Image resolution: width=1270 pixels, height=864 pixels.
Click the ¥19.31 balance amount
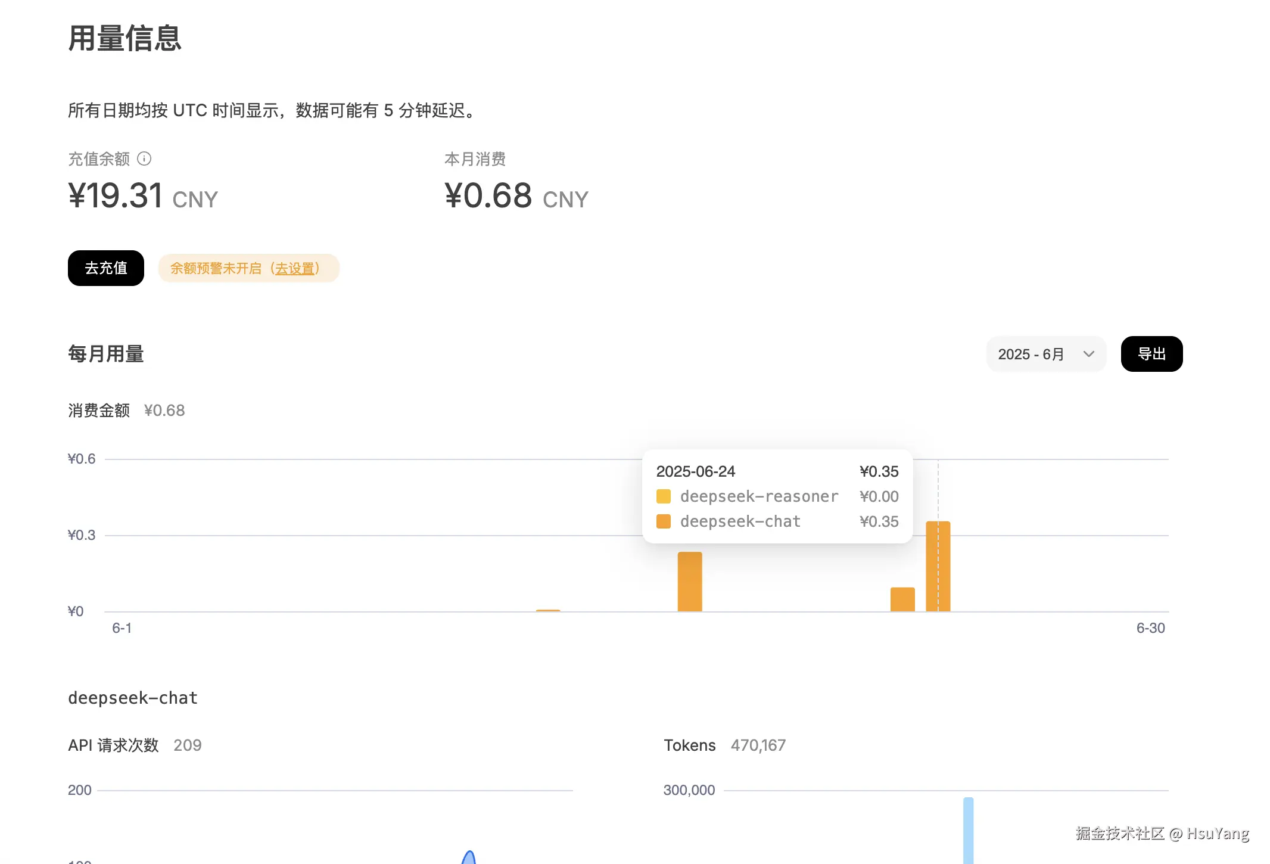click(116, 196)
